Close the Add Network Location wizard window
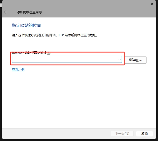This screenshot has height=141, width=158. (x=152, y=4)
